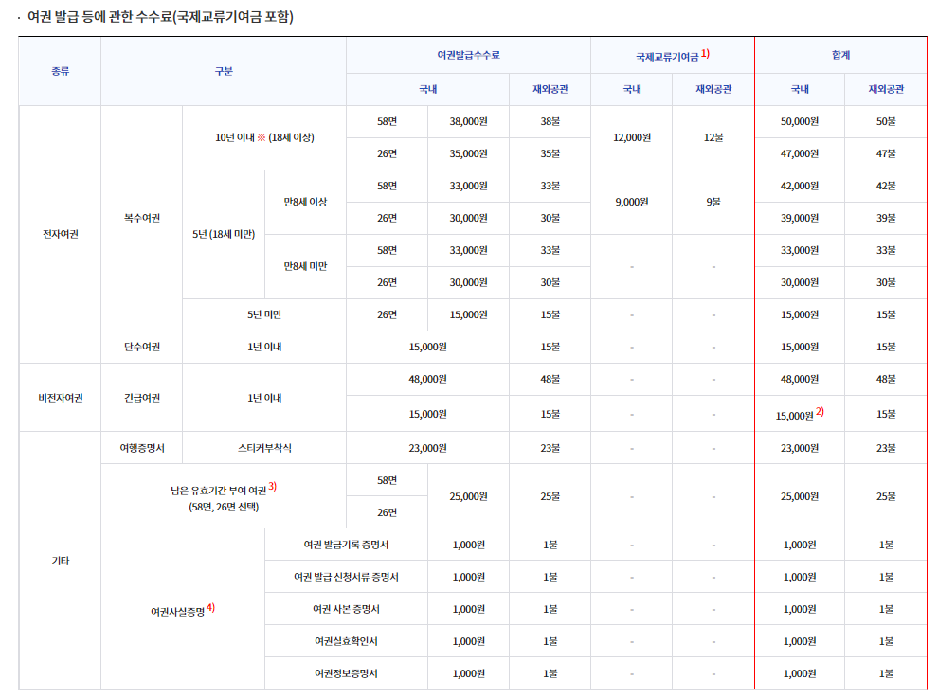Click '23,000원' in the 합계 column

pos(800,448)
